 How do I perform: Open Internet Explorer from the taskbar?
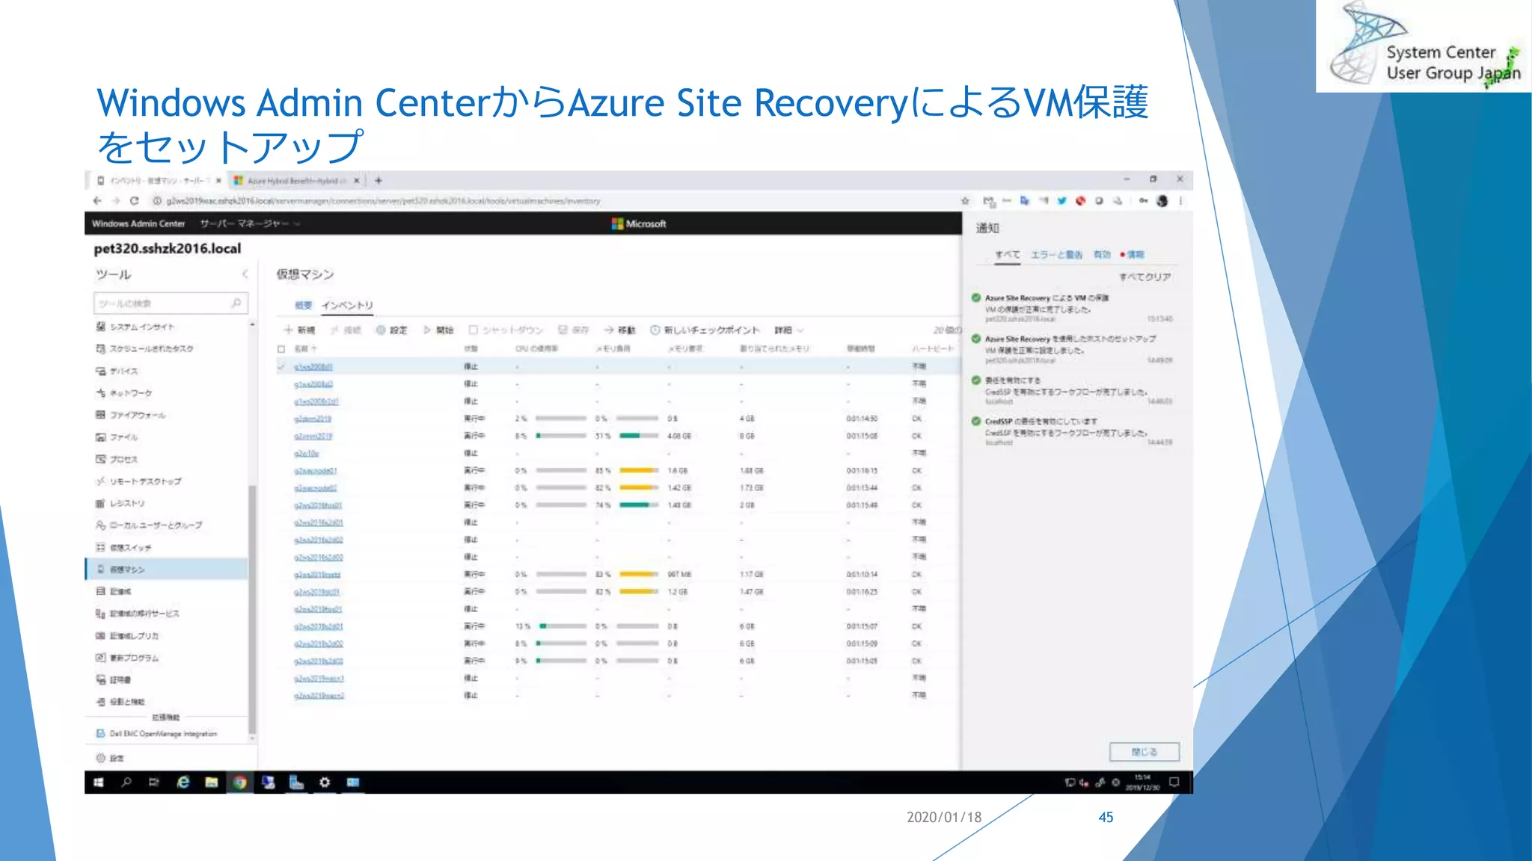tap(183, 782)
